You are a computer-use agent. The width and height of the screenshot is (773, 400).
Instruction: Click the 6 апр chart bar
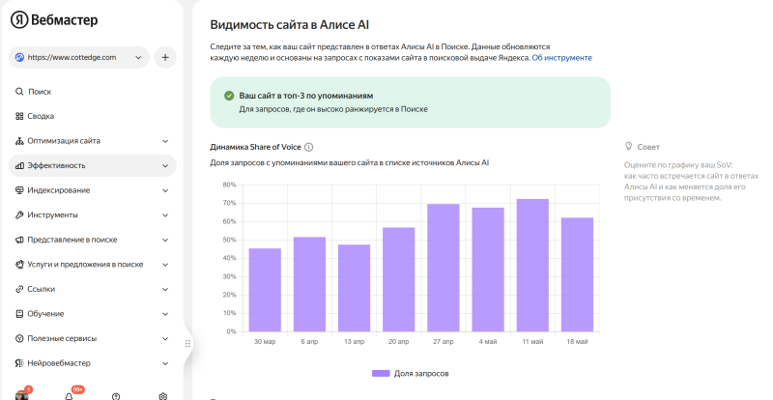click(309, 285)
